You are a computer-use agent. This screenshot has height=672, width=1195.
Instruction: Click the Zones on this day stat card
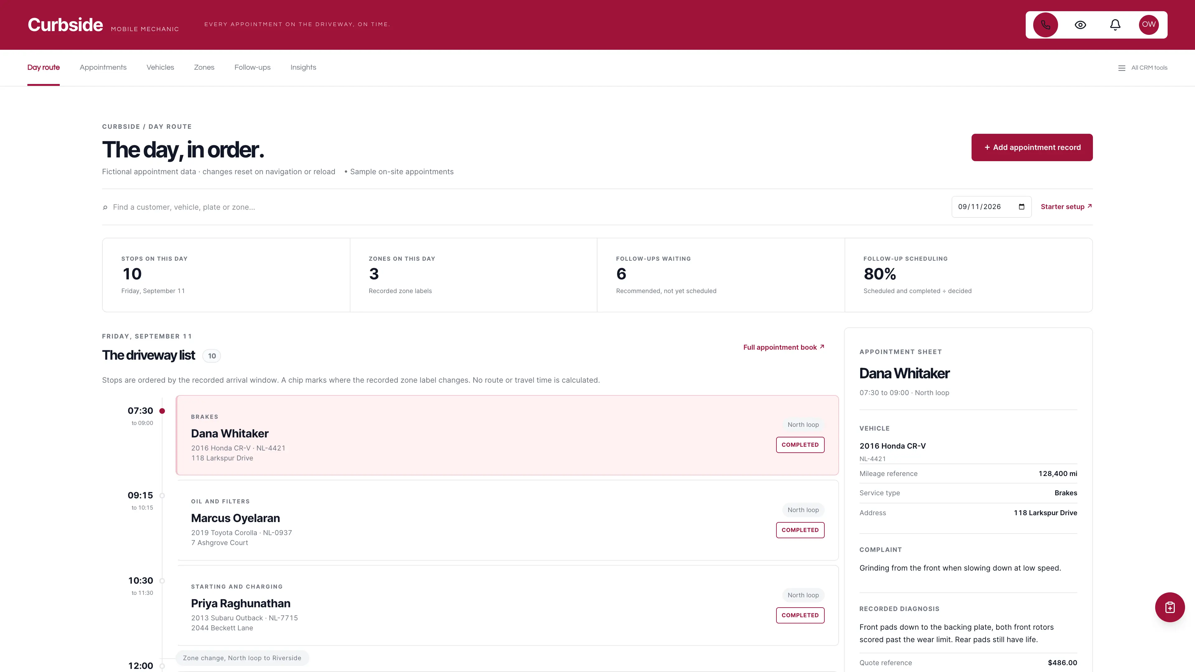(474, 275)
